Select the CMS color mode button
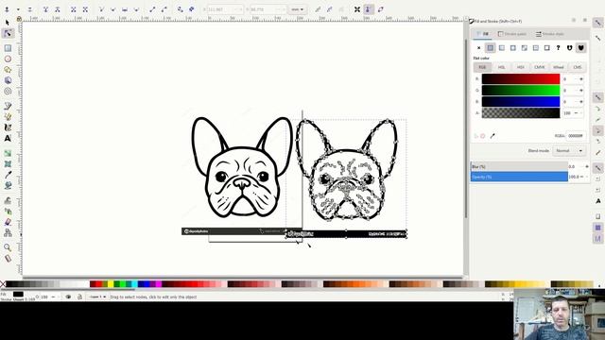605x340 pixels. pyautogui.click(x=577, y=67)
